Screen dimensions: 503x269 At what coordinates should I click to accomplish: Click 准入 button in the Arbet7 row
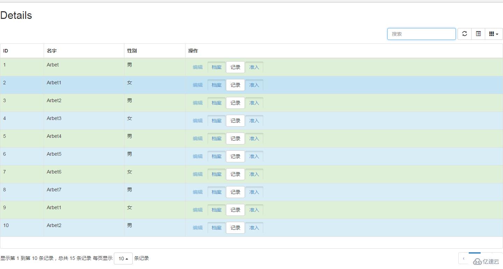tap(254, 192)
